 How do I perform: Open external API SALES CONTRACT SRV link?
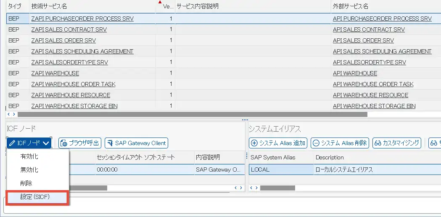369,29
